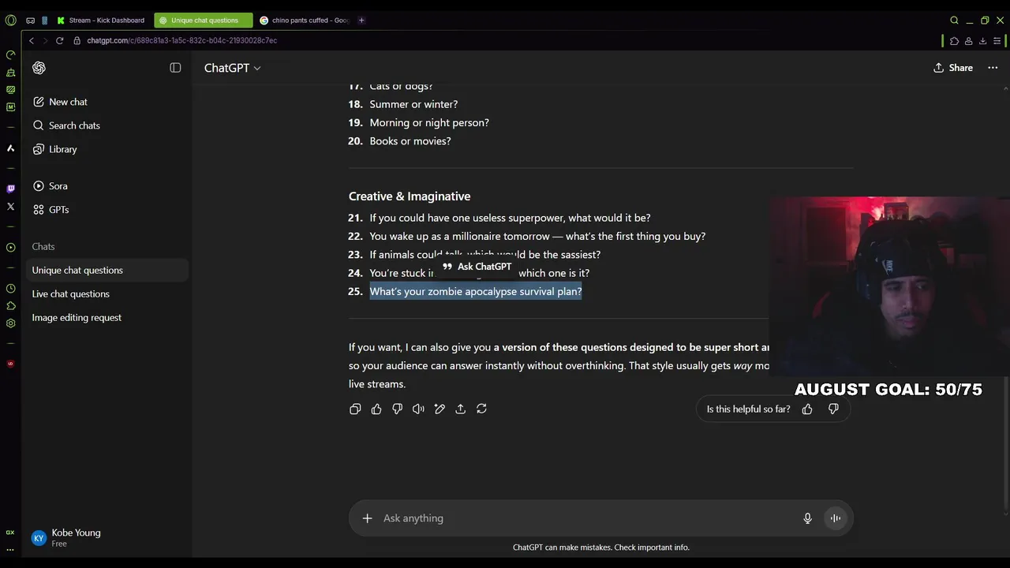Screen dimensions: 1010x568
Task: Open the conversation options three-dot menu
Action: click(993, 68)
